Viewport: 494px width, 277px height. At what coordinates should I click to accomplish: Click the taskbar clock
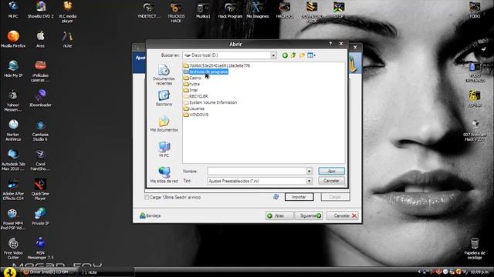tap(479, 272)
